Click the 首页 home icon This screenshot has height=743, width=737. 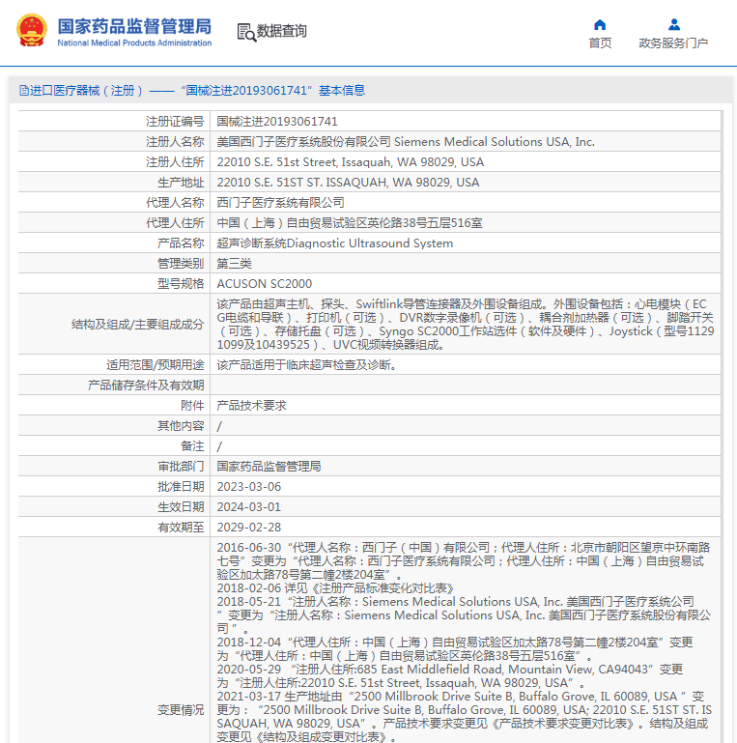[x=600, y=25]
